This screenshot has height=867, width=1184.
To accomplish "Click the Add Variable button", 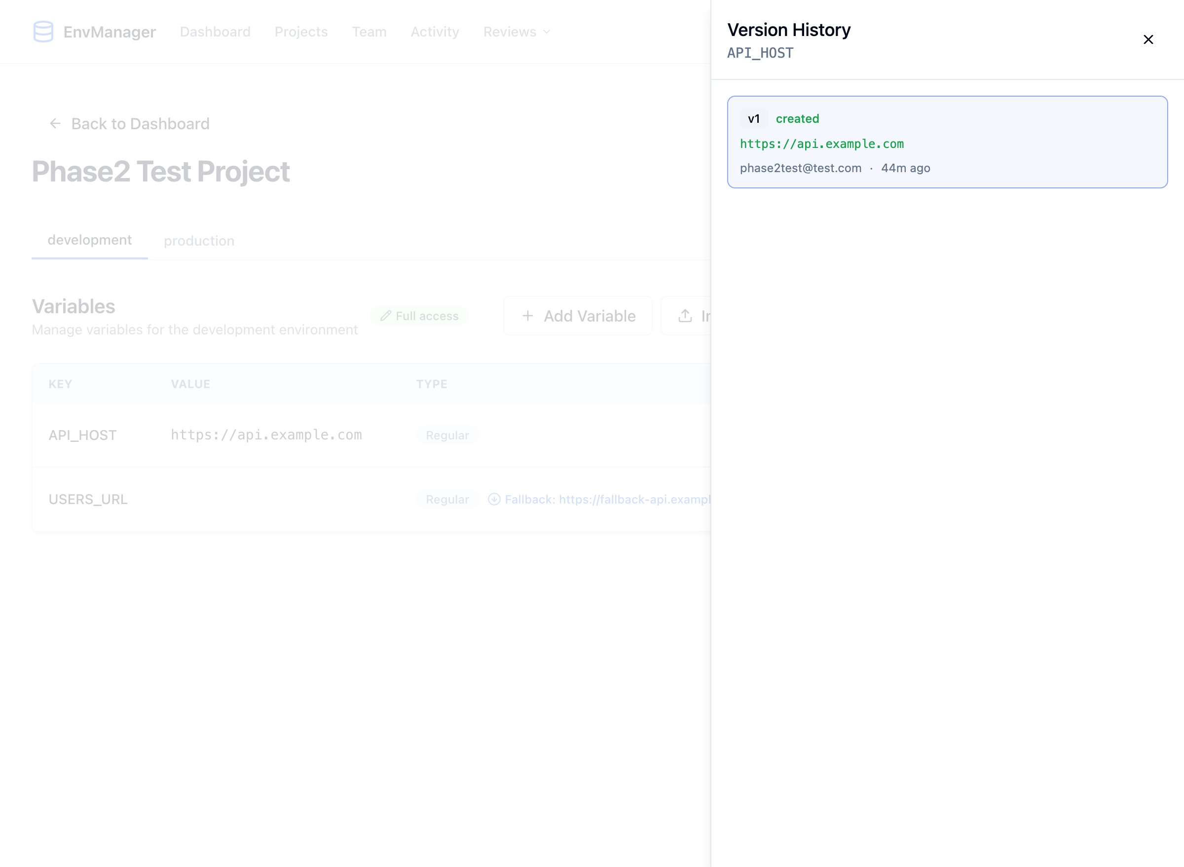I will click(578, 316).
